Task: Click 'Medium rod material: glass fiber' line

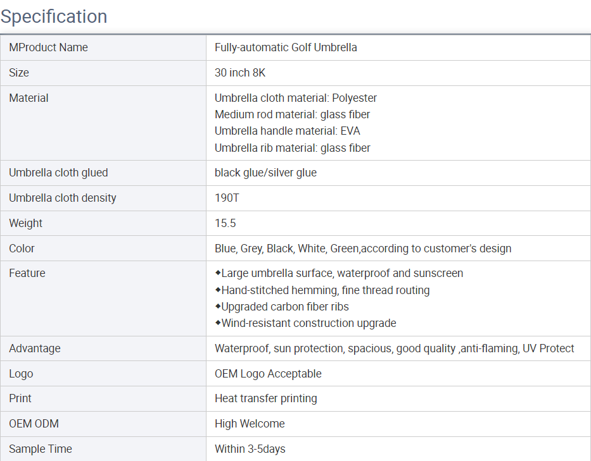Action: pyautogui.click(x=293, y=114)
